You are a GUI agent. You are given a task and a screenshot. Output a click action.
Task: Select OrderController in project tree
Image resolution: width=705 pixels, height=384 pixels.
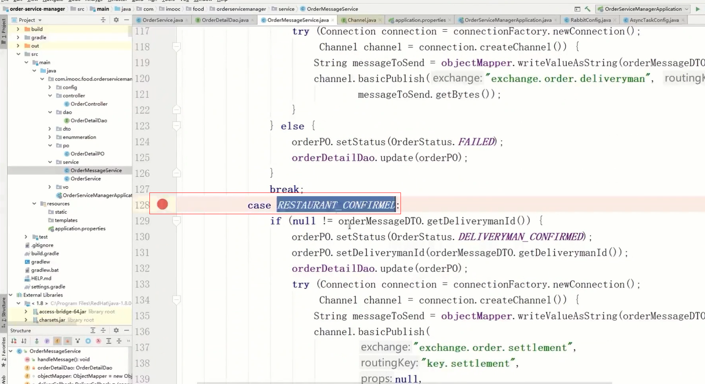click(x=89, y=104)
